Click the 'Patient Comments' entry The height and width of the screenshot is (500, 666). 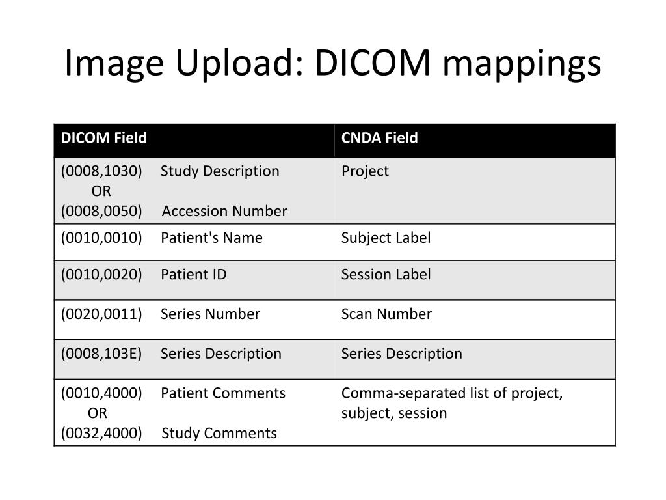pyautogui.click(x=223, y=393)
